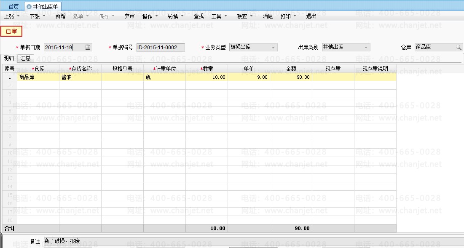Click the total quantity 10.00 in 合计 row
The width and height of the screenshot is (464, 248).
[207, 228]
